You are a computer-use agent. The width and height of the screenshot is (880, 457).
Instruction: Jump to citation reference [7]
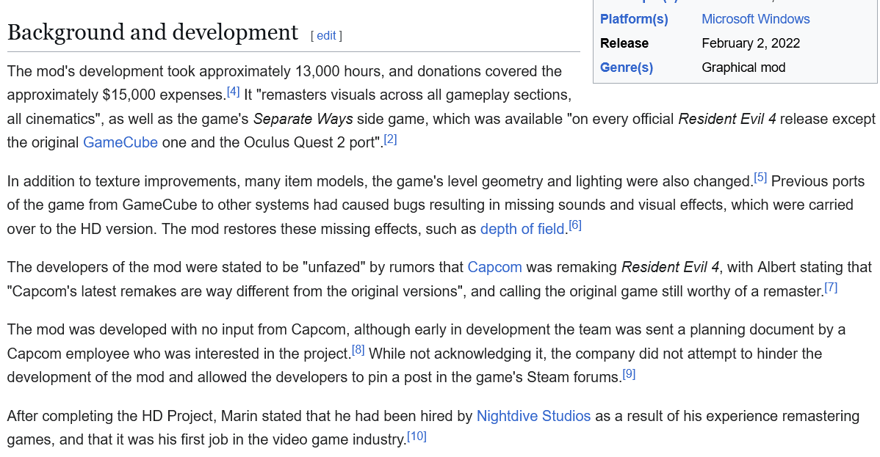(832, 288)
